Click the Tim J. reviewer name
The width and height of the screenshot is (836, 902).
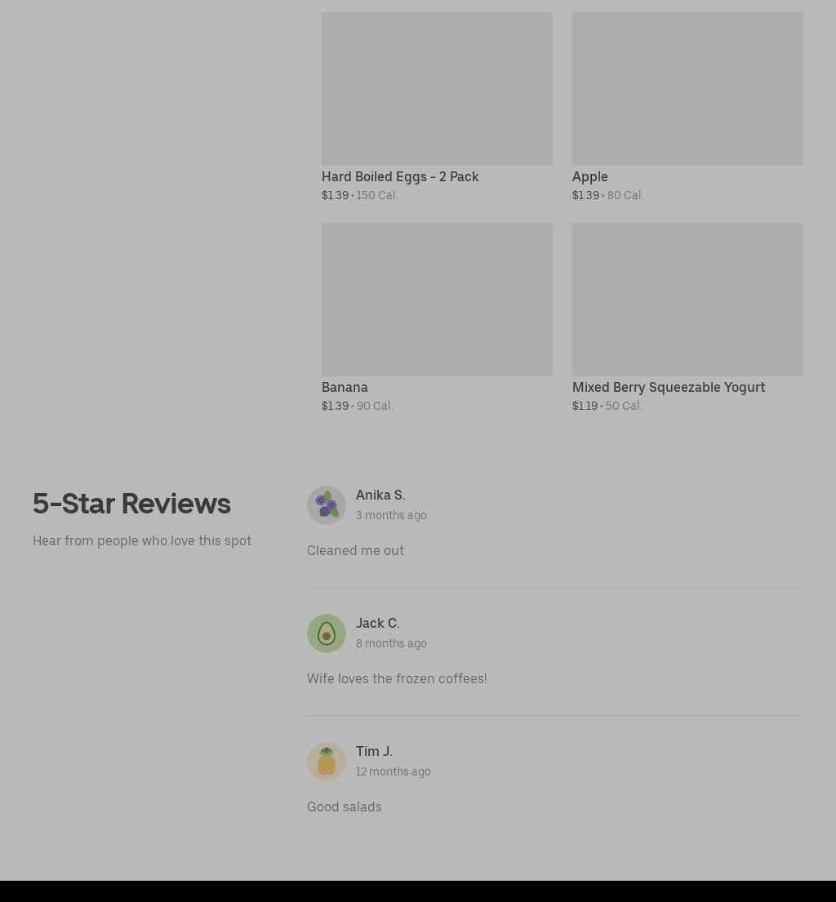click(x=374, y=752)
